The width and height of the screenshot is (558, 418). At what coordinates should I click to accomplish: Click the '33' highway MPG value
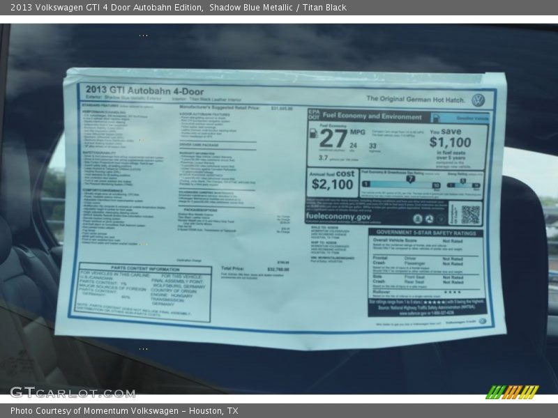point(372,146)
